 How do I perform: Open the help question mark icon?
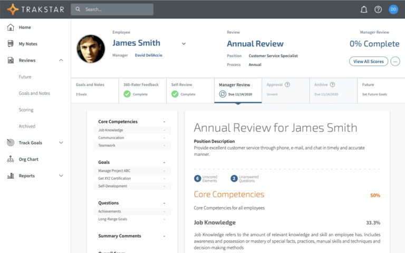(378, 9)
